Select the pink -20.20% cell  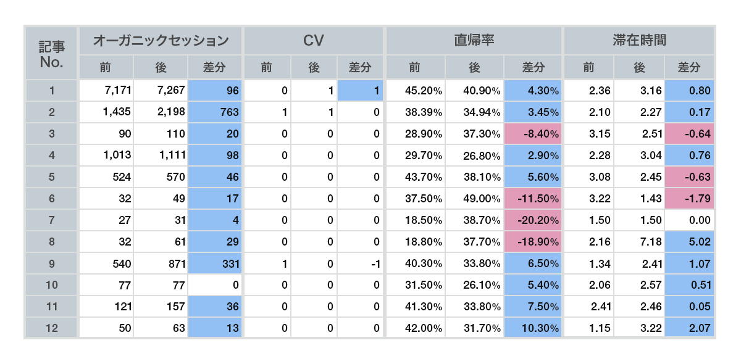pyautogui.click(x=533, y=220)
